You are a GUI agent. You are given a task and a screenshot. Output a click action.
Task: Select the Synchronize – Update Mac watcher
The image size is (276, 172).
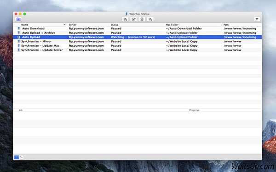(x=137, y=45)
